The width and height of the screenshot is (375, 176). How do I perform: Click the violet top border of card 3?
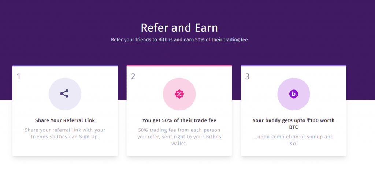293,66
